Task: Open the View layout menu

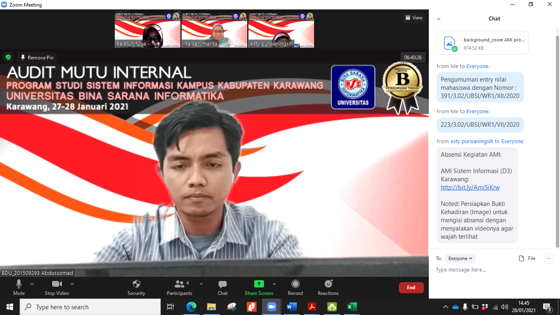Action: coord(414,18)
